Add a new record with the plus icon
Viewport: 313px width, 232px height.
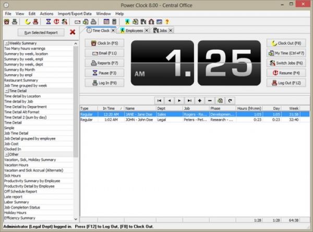point(200,100)
